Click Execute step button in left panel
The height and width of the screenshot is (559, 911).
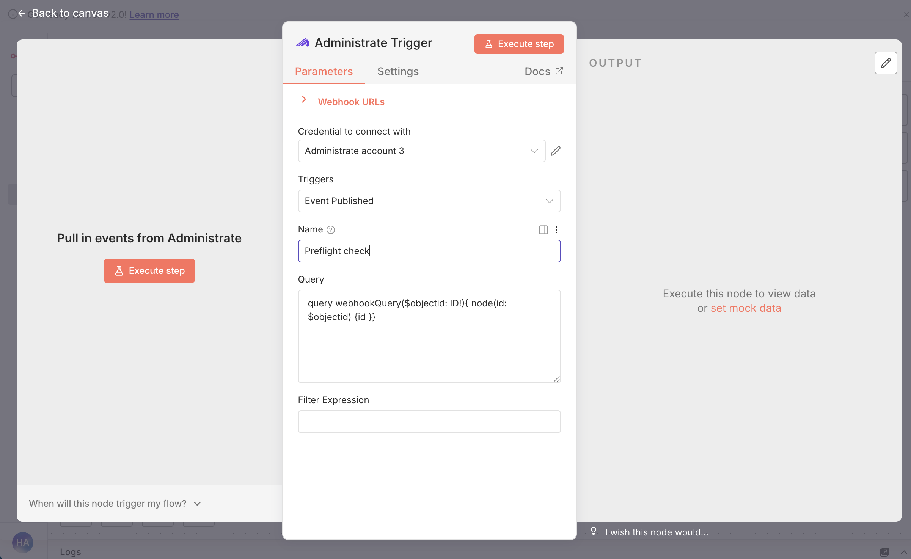(149, 271)
